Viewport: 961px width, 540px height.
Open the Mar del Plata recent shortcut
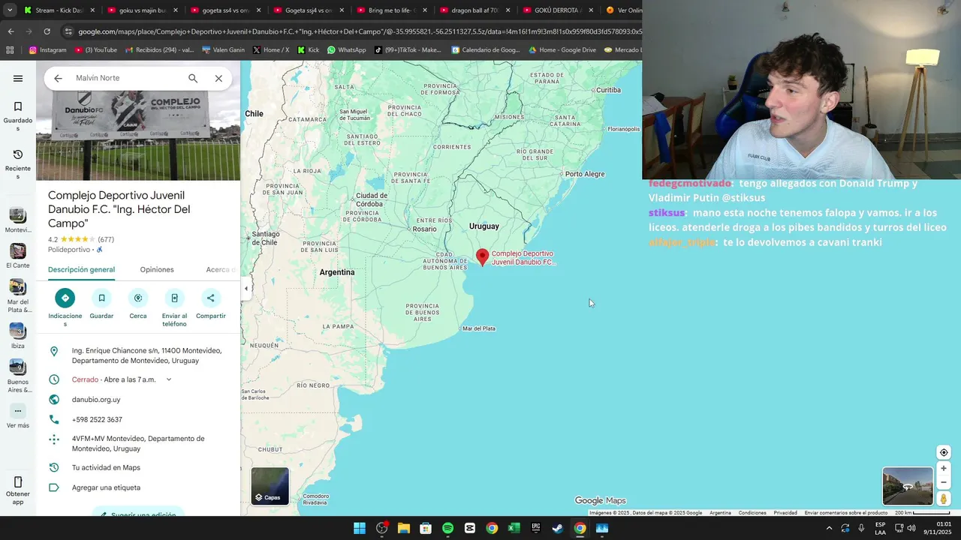[18, 295]
